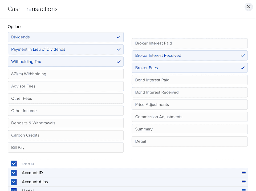Enable the 871(m) Withholding option
The image size is (256, 191).
pyautogui.click(x=66, y=74)
